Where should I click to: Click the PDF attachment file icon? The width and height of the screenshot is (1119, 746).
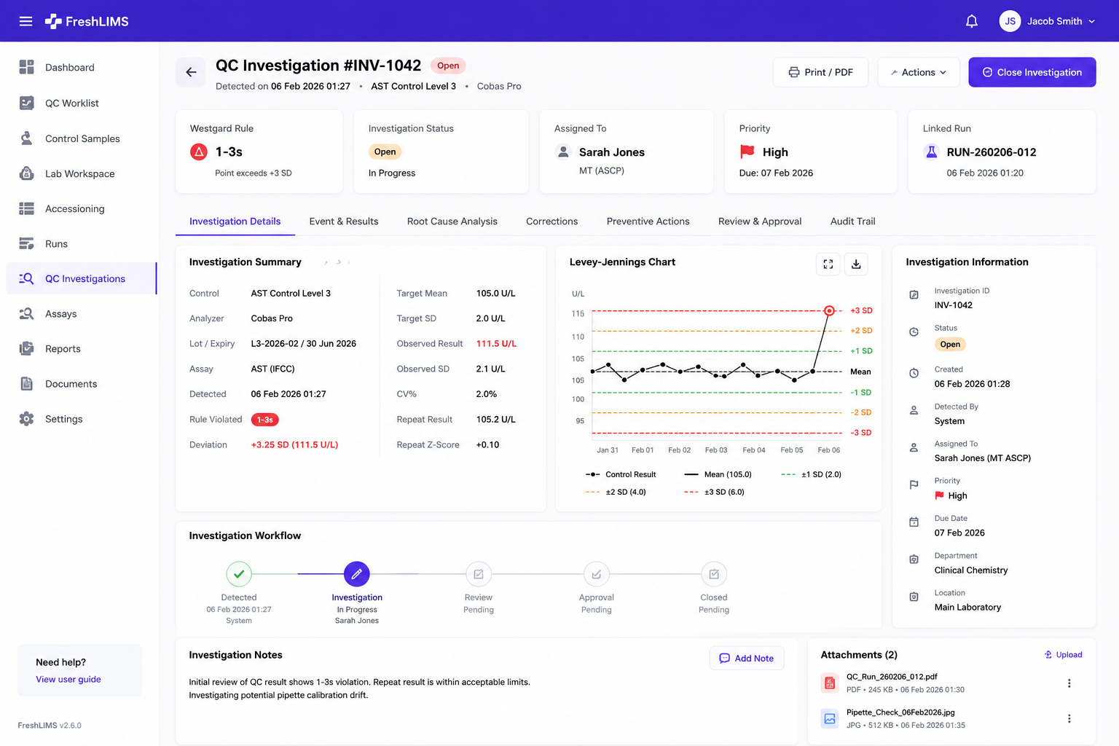point(830,683)
